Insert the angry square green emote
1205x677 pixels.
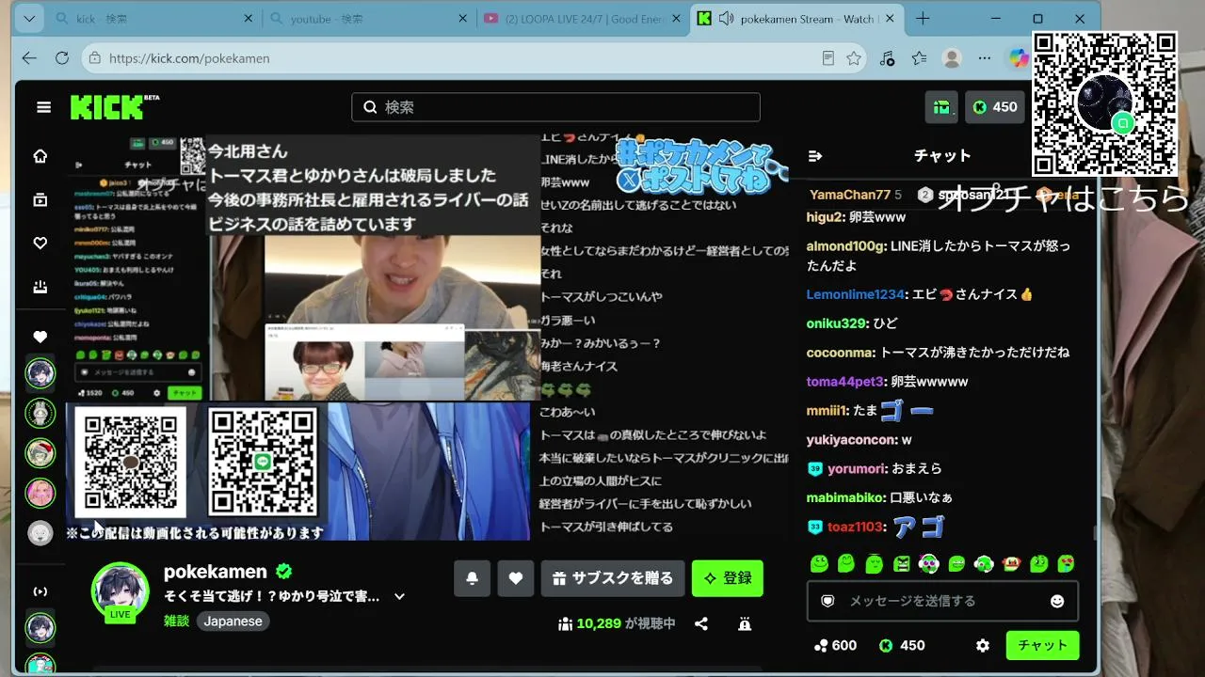902,564
